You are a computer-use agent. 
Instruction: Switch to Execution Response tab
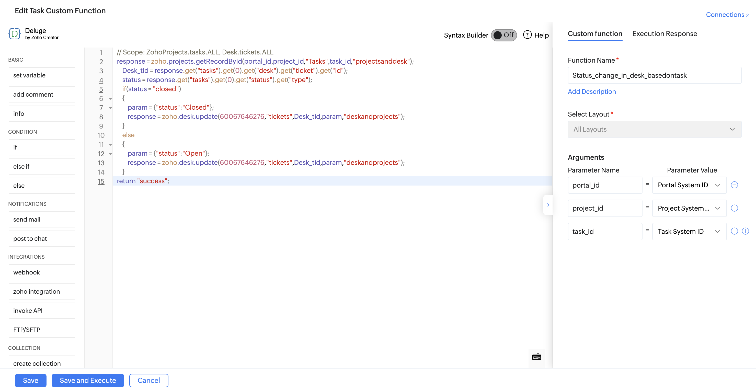(665, 34)
